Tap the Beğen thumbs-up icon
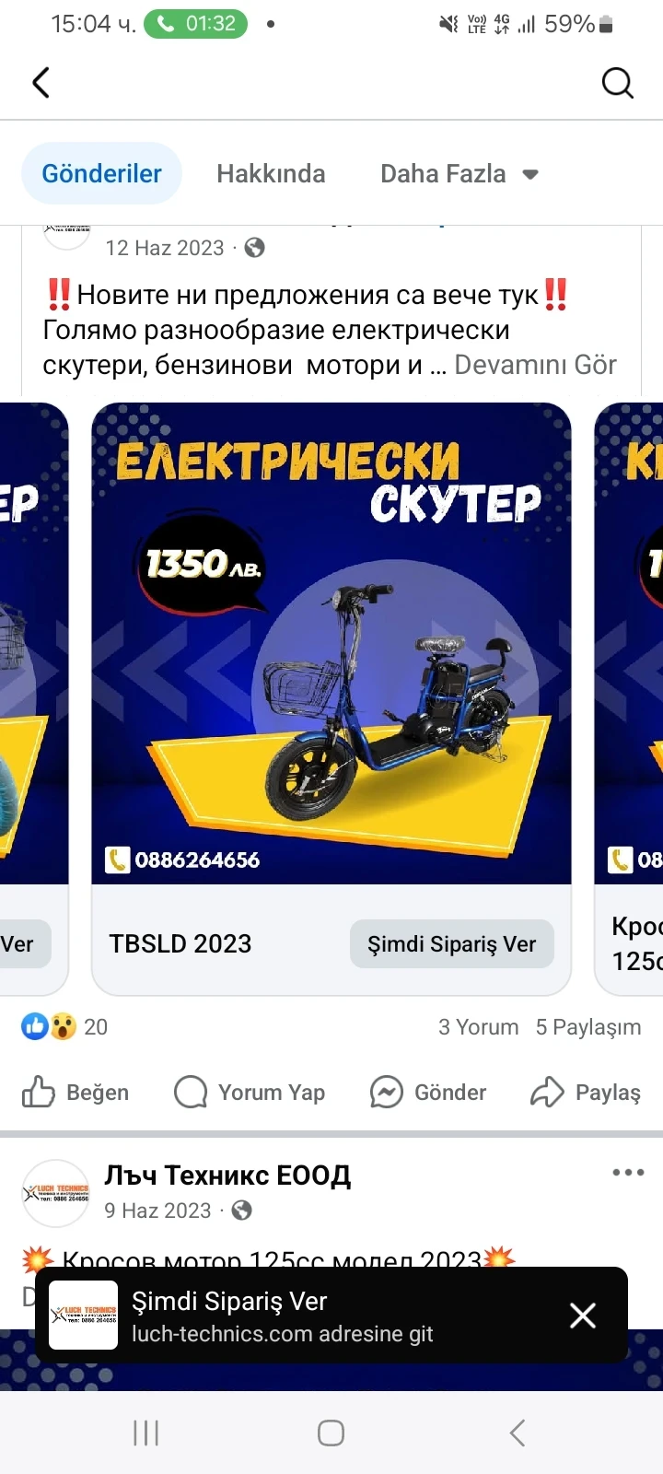This screenshot has width=663, height=1474. tap(39, 1092)
